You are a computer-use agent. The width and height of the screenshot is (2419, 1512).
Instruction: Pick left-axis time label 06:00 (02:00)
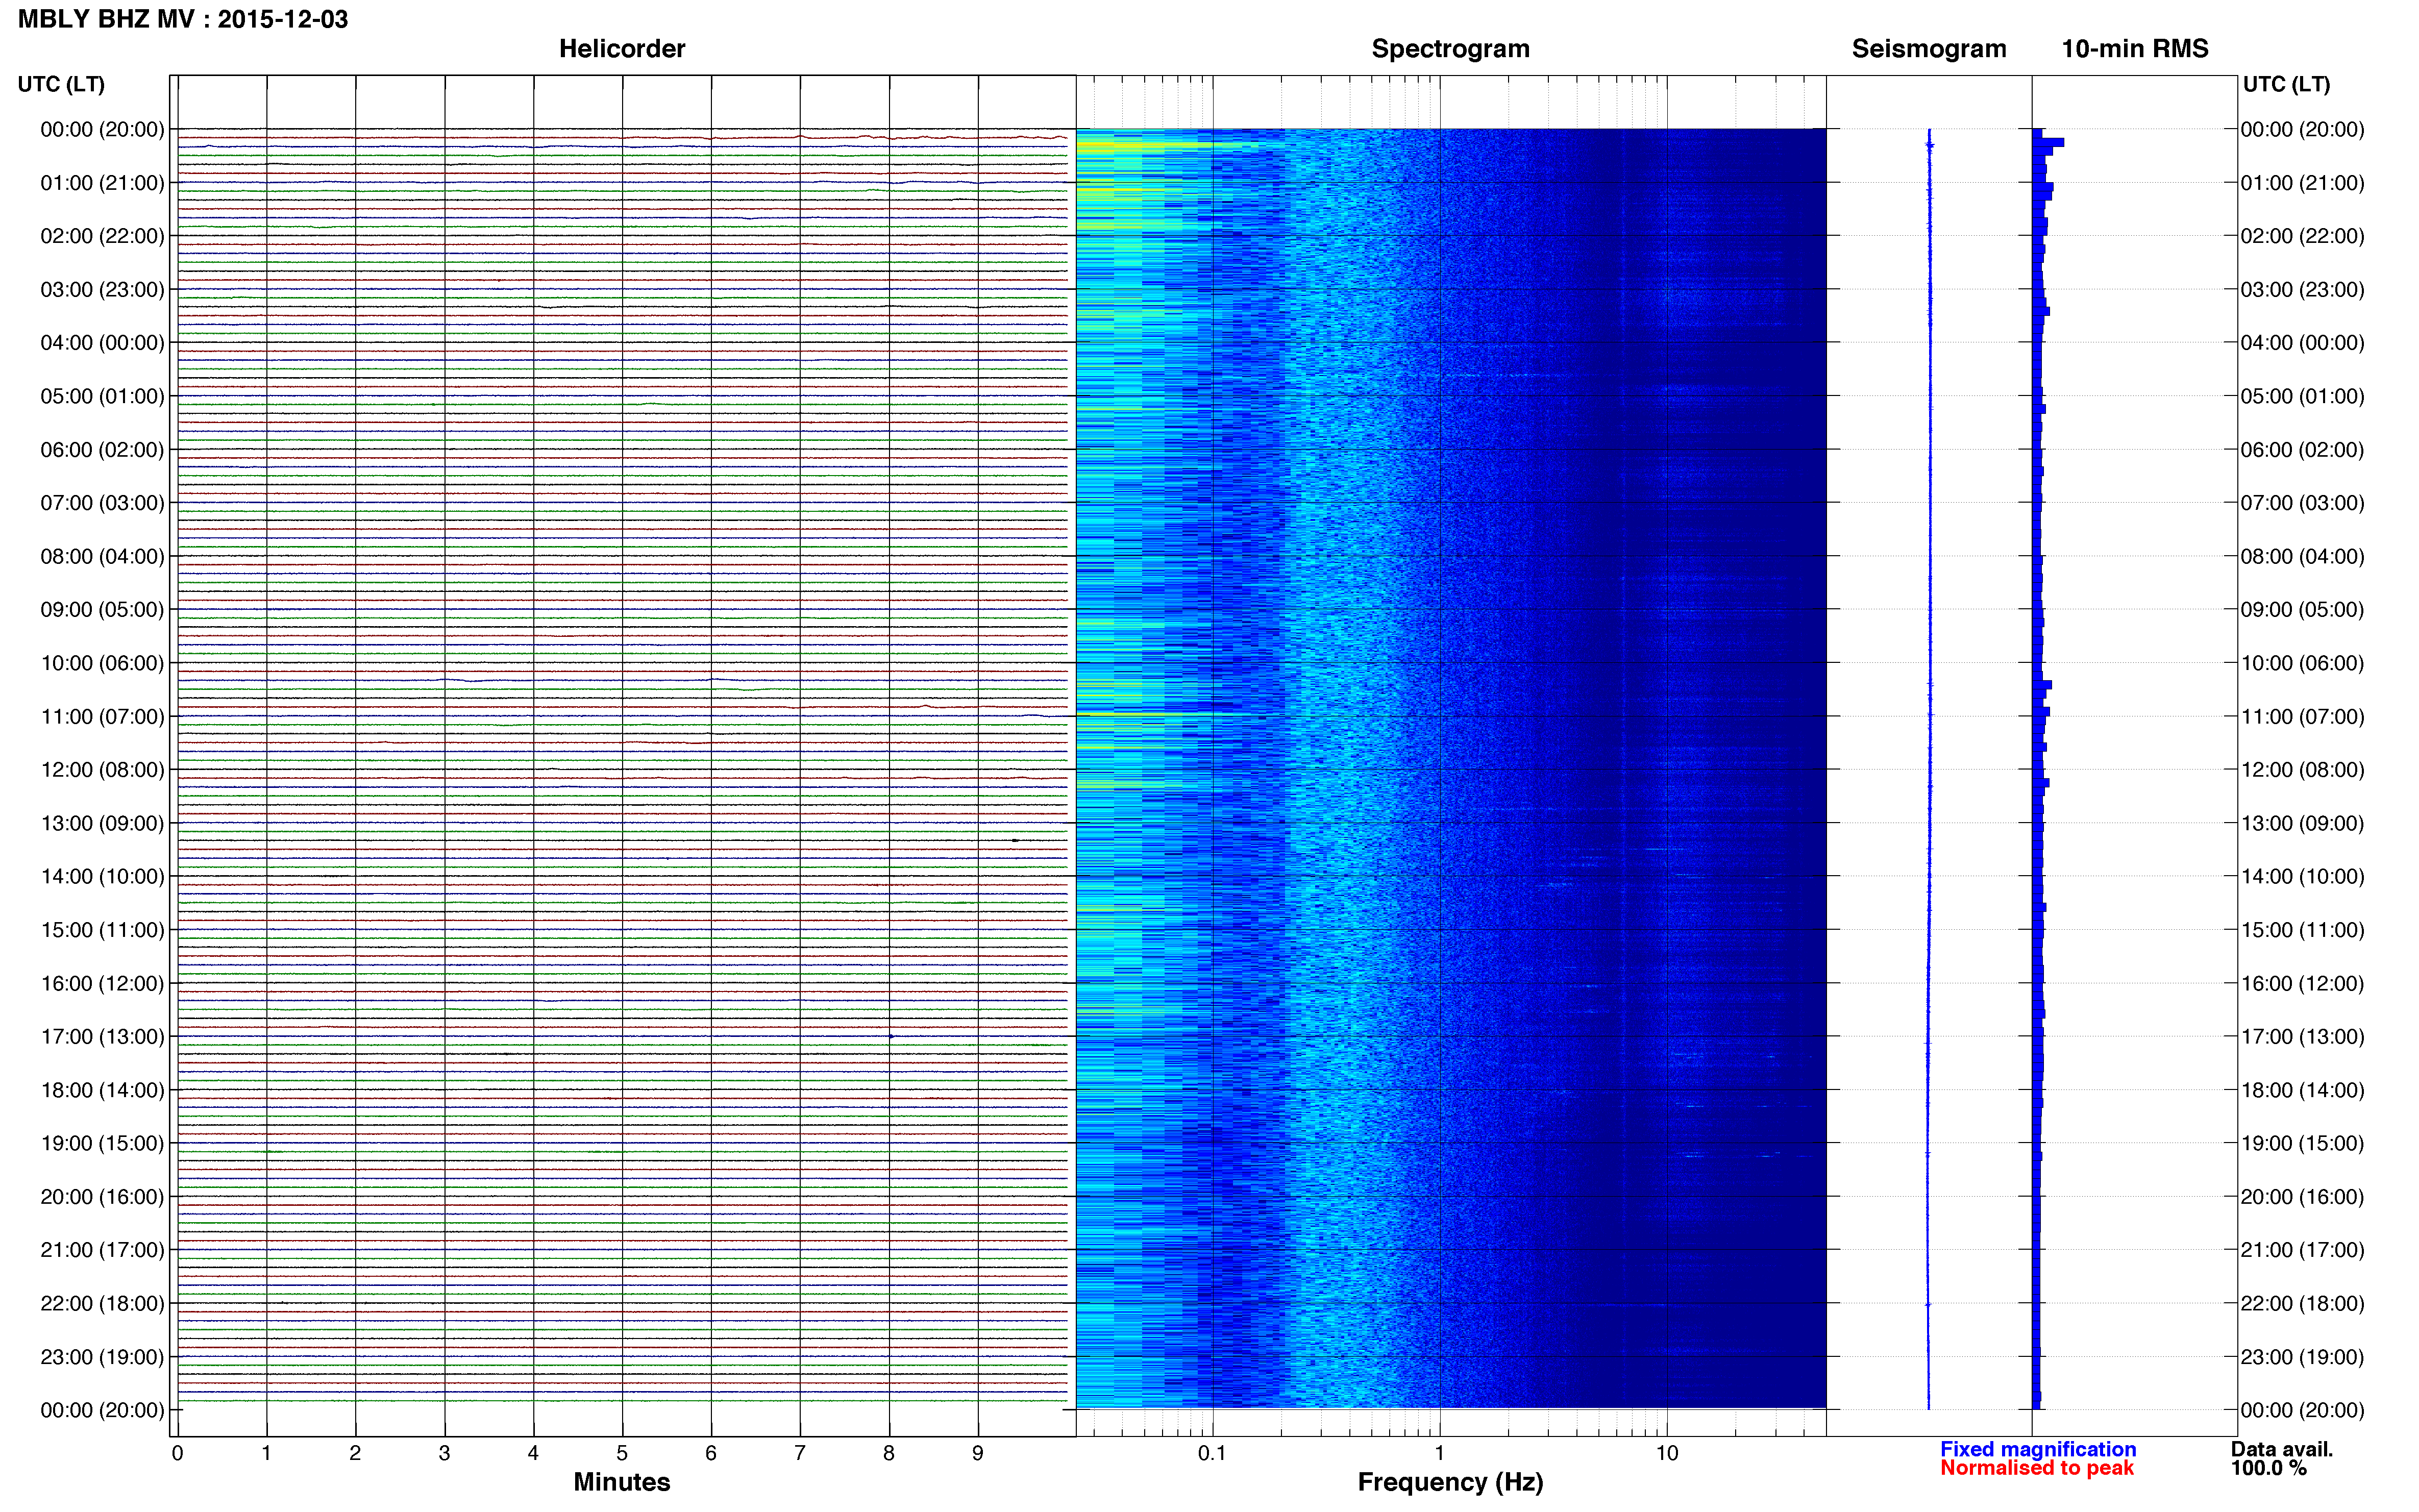tap(102, 450)
